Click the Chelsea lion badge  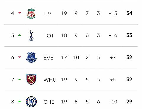click(31, 102)
